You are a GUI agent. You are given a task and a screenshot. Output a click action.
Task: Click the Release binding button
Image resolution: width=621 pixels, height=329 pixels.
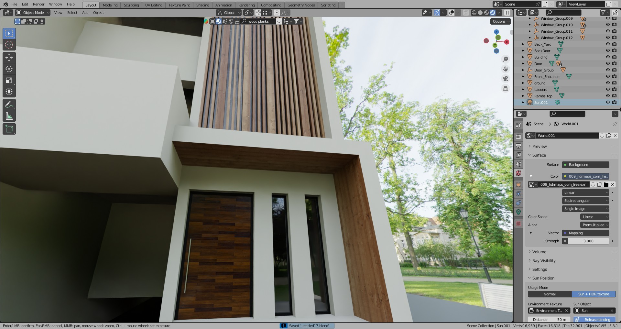(594, 320)
